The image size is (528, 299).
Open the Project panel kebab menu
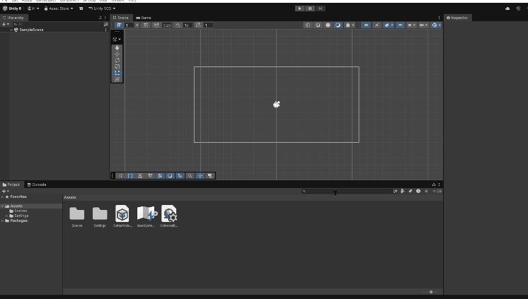pyautogui.click(x=439, y=184)
